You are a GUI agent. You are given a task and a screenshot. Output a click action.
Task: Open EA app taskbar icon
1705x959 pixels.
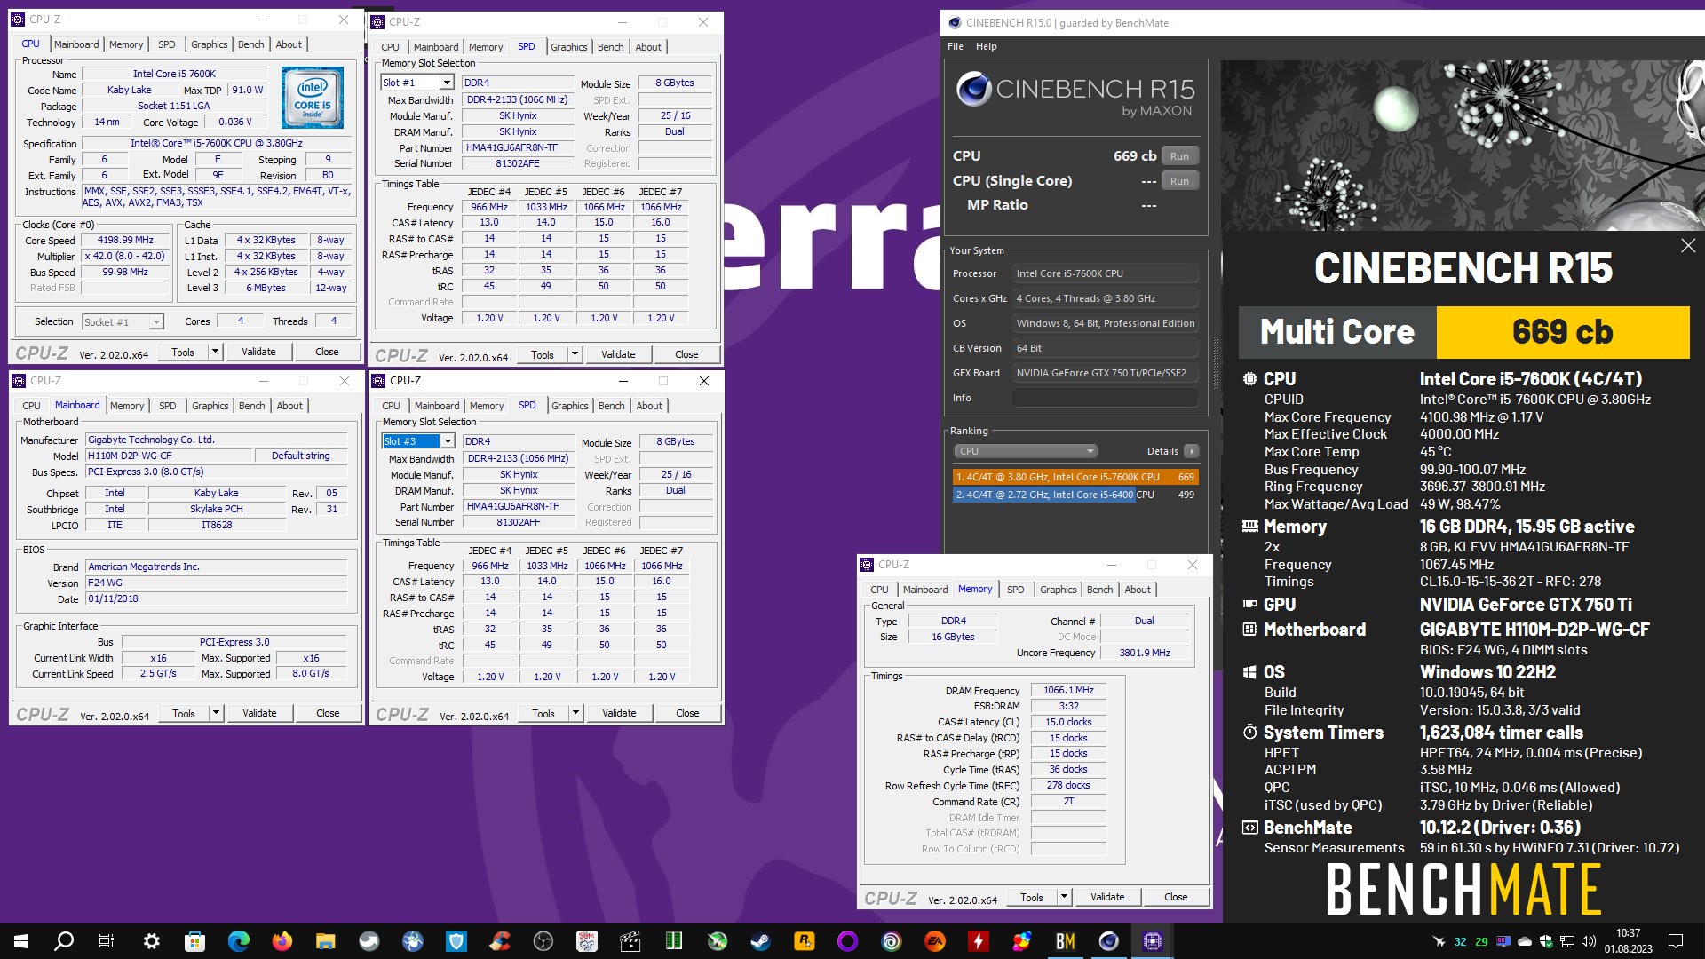pos(935,941)
